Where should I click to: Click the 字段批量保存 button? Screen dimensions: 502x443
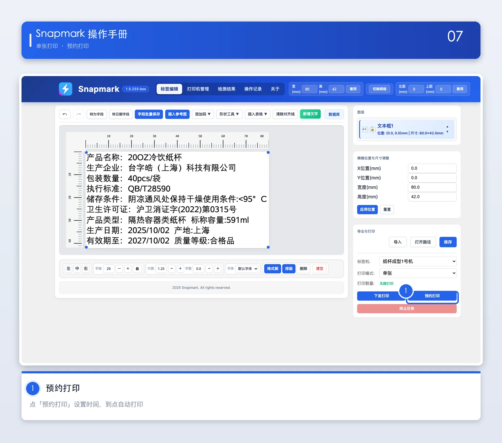coord(149,114)
